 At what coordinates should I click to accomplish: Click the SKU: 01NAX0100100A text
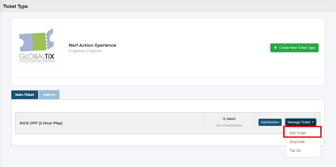click(x=229, y=126)
